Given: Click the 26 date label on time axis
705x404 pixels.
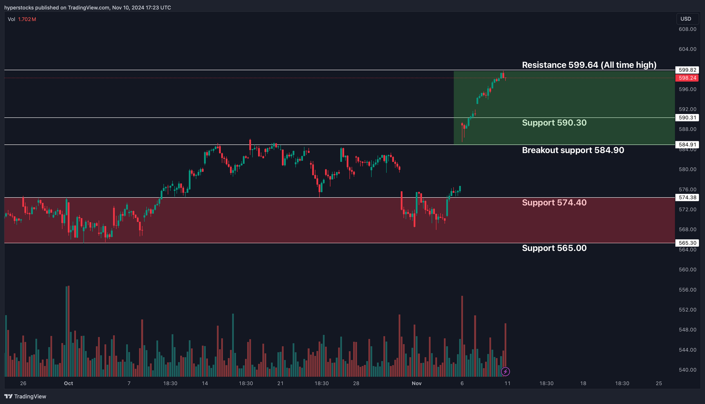Looking at the screenshot, I should coord(23,383).
